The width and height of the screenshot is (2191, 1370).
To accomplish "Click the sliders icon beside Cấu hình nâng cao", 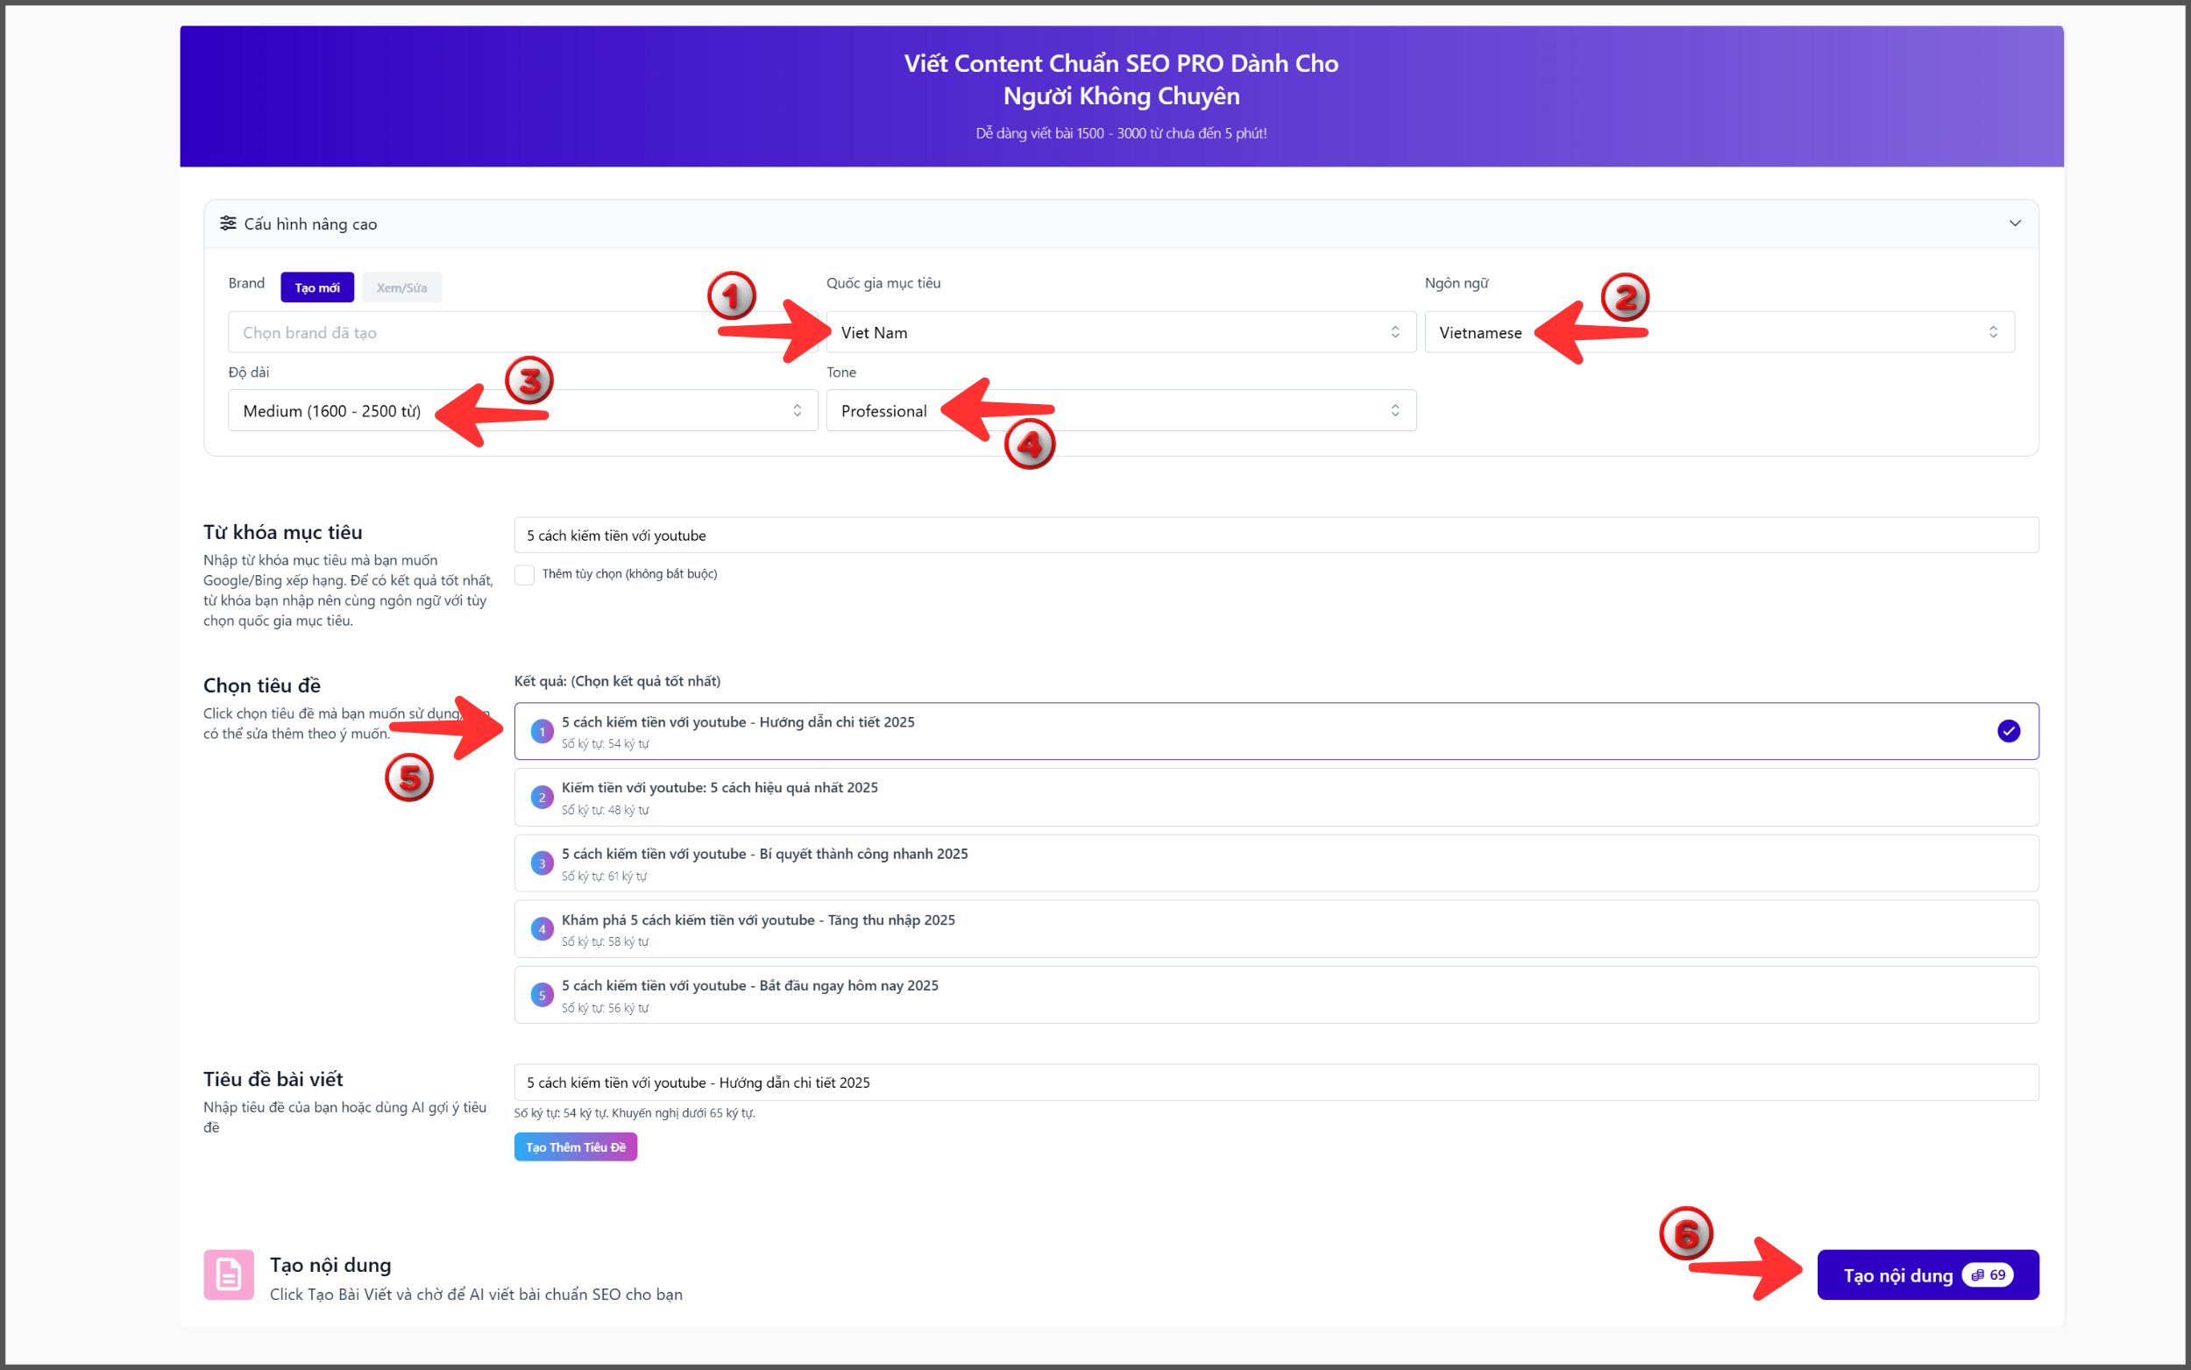I will (x=228, y=223).
